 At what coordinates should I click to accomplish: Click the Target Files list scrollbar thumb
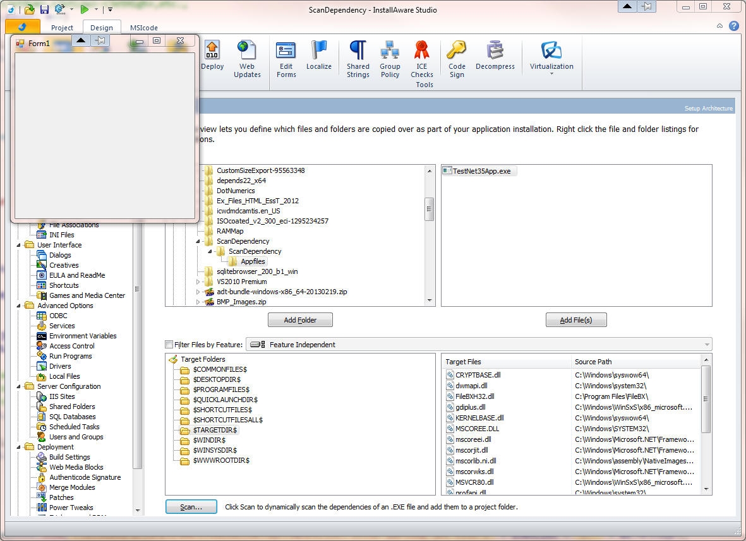point(706,400)
